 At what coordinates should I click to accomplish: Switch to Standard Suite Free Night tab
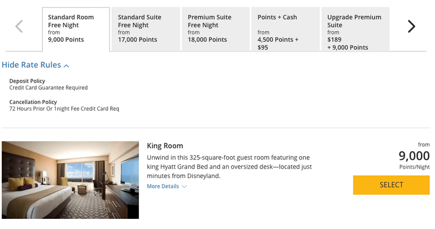click(146, 29)
